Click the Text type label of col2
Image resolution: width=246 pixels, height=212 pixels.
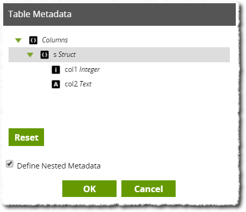85,84
